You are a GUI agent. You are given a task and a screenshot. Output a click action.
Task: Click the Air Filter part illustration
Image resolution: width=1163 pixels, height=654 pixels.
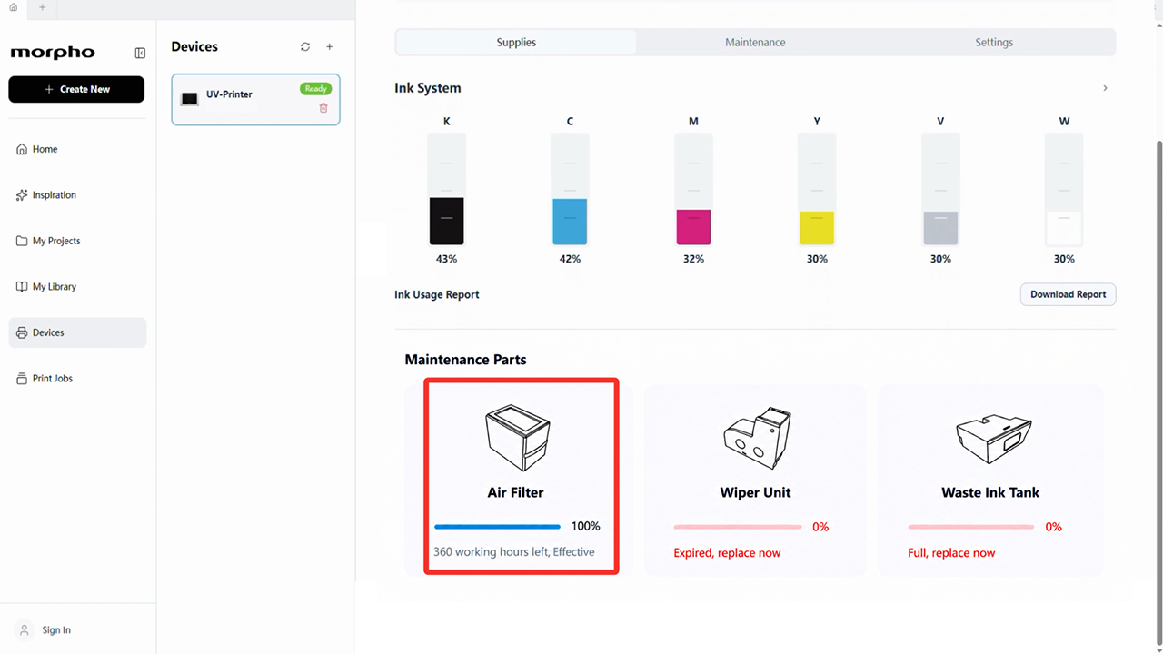click(x=517, y=438)
